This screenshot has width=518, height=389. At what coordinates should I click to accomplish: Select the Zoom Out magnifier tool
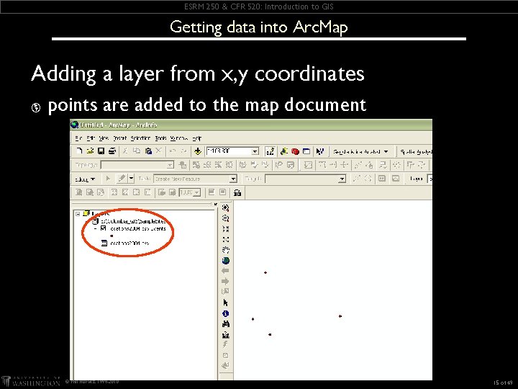coord(226,218)
